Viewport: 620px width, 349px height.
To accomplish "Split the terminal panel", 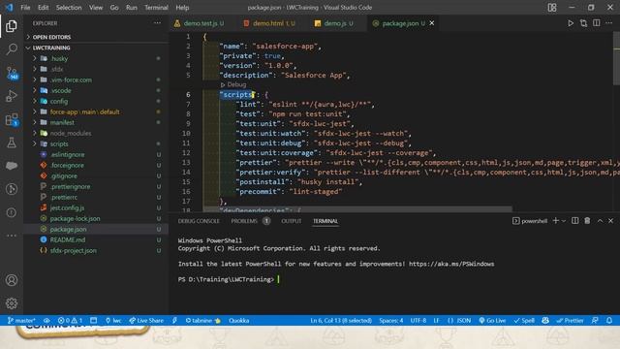I will coord(574,221).
